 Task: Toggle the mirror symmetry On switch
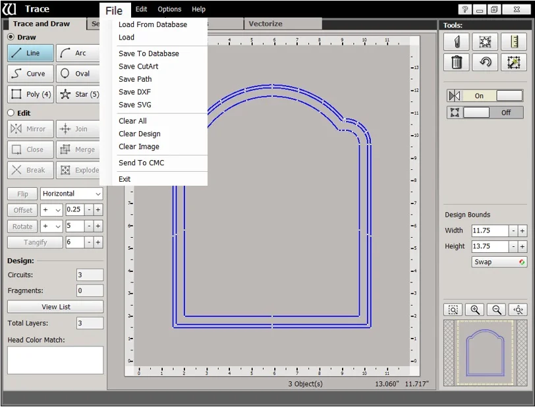[x=485, y=96]
